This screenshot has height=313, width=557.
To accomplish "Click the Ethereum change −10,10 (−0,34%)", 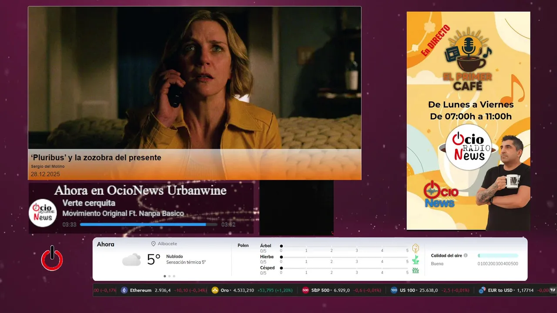I will tap(191, 290).
